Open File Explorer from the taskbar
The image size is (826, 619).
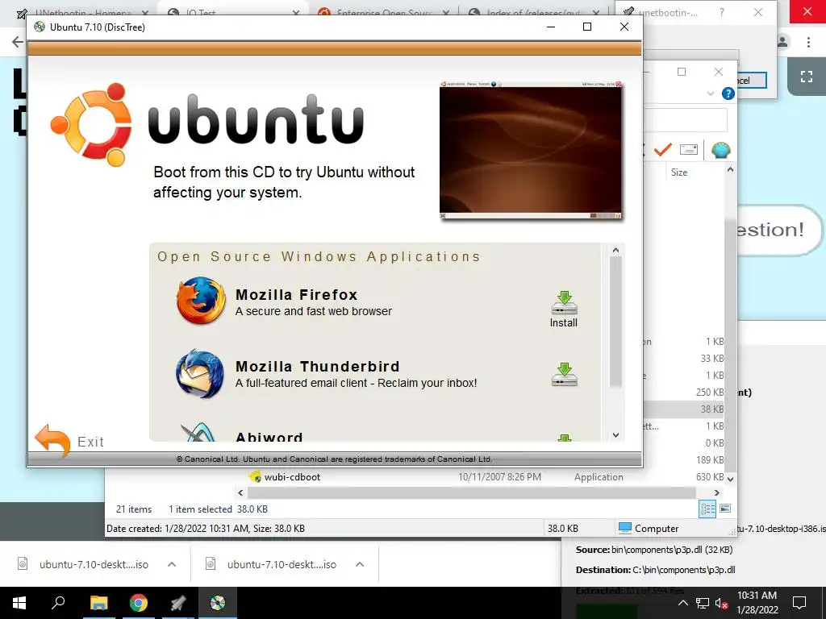tap(98, 603)
